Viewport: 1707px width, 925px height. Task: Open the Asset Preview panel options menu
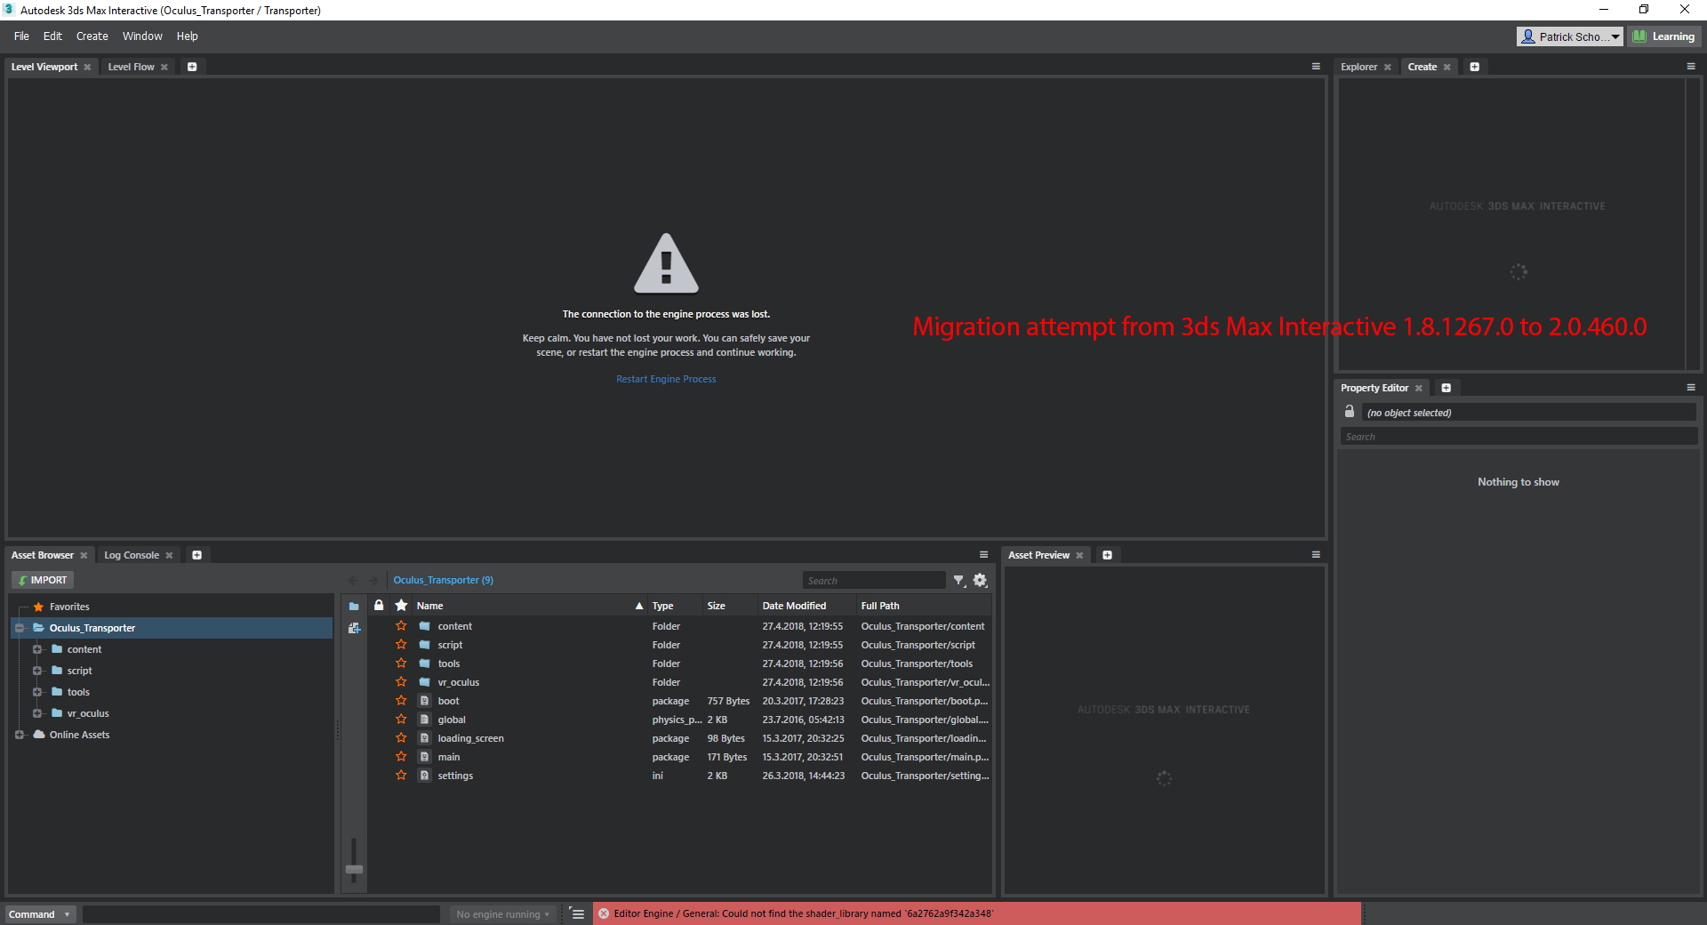(x=1316, y=555)
